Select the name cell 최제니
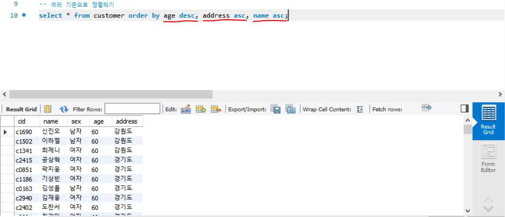505x217 pixels. [53, 151]
